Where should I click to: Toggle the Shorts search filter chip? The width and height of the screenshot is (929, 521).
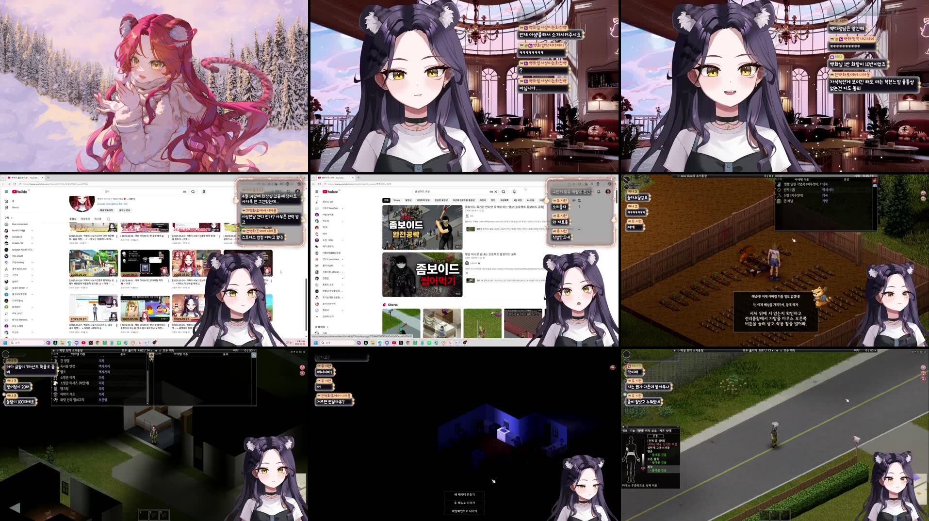[x=396, y=200]
